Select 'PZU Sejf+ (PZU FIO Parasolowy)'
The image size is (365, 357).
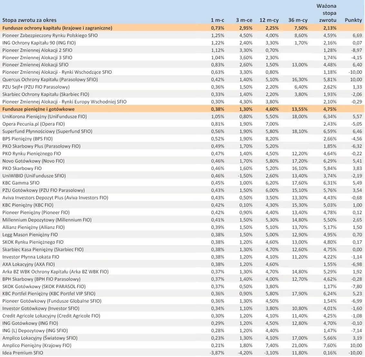36,87
